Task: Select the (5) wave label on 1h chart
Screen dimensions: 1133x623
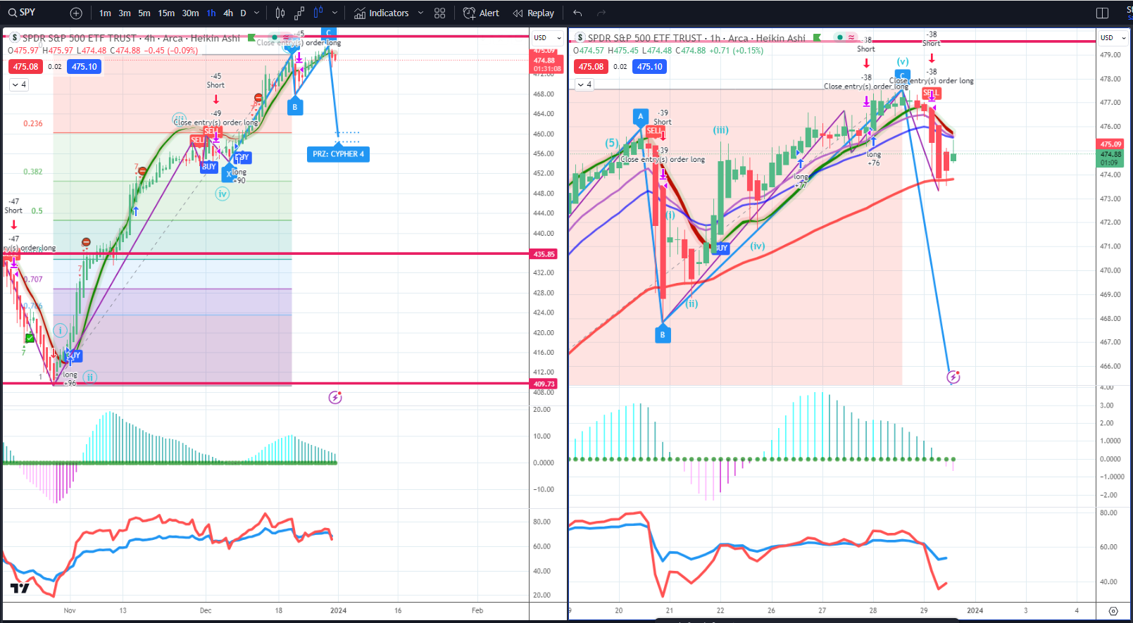Action: click(x=612, y=143)
